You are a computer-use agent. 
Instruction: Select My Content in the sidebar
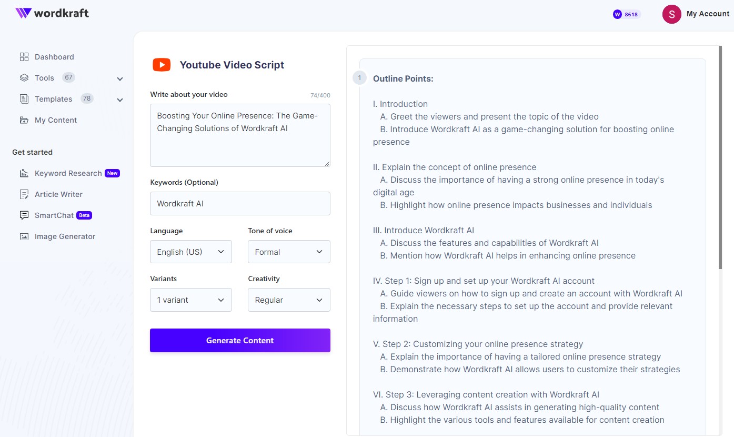point(54,120)
